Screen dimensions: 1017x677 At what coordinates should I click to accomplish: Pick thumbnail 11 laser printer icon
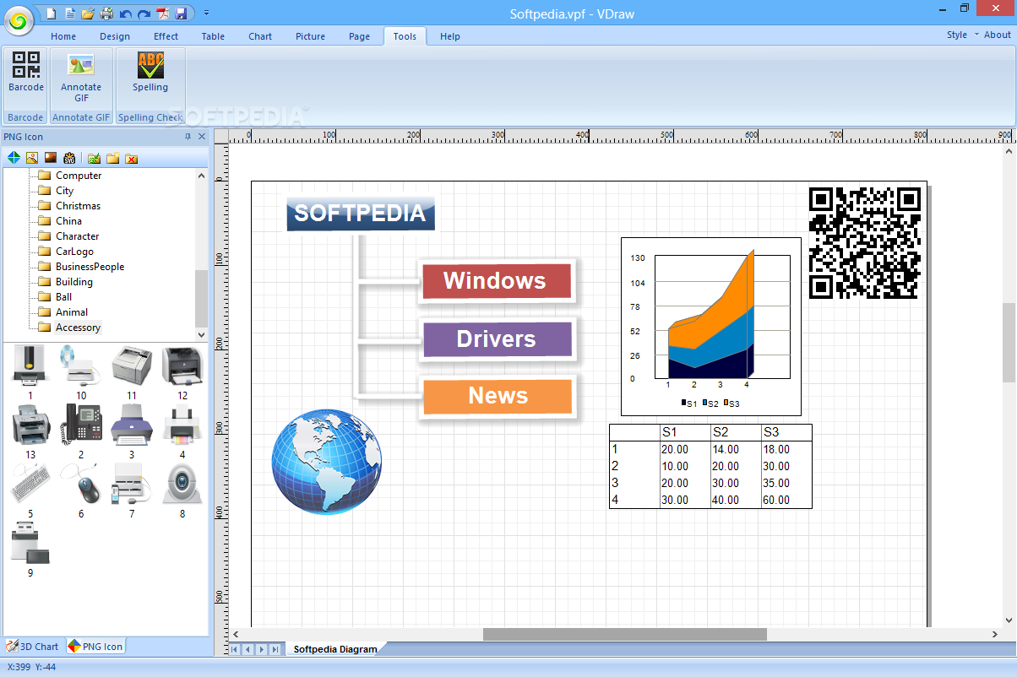pos(132,367)
